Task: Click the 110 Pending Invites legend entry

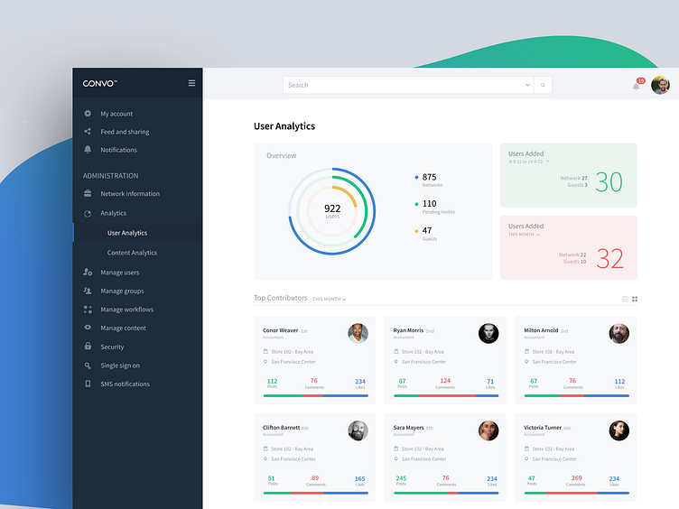Action: pyautogui.click(x=435, y=207)
